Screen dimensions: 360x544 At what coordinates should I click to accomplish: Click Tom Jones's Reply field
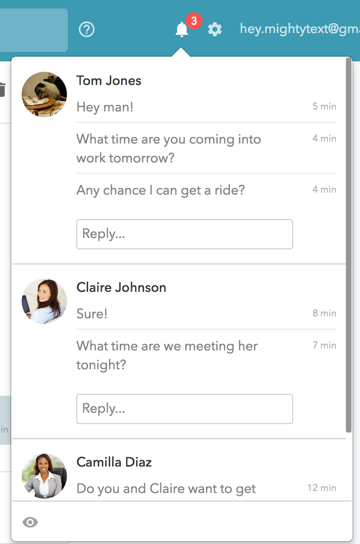(184, 234)
